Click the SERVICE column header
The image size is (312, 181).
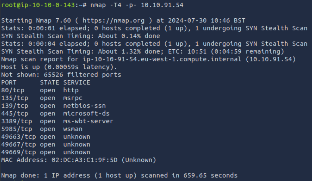coord(77,82)
